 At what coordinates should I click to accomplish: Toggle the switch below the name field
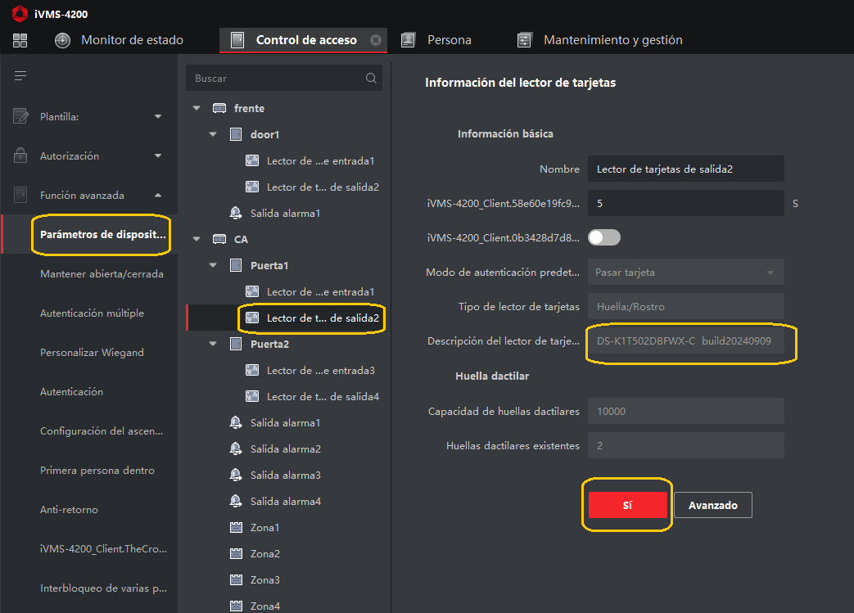pyautogui.click(x=604, y=237)
